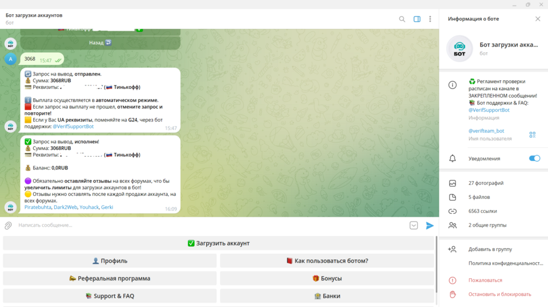Click the bot avatar in info panel

[x=460, y=49]
